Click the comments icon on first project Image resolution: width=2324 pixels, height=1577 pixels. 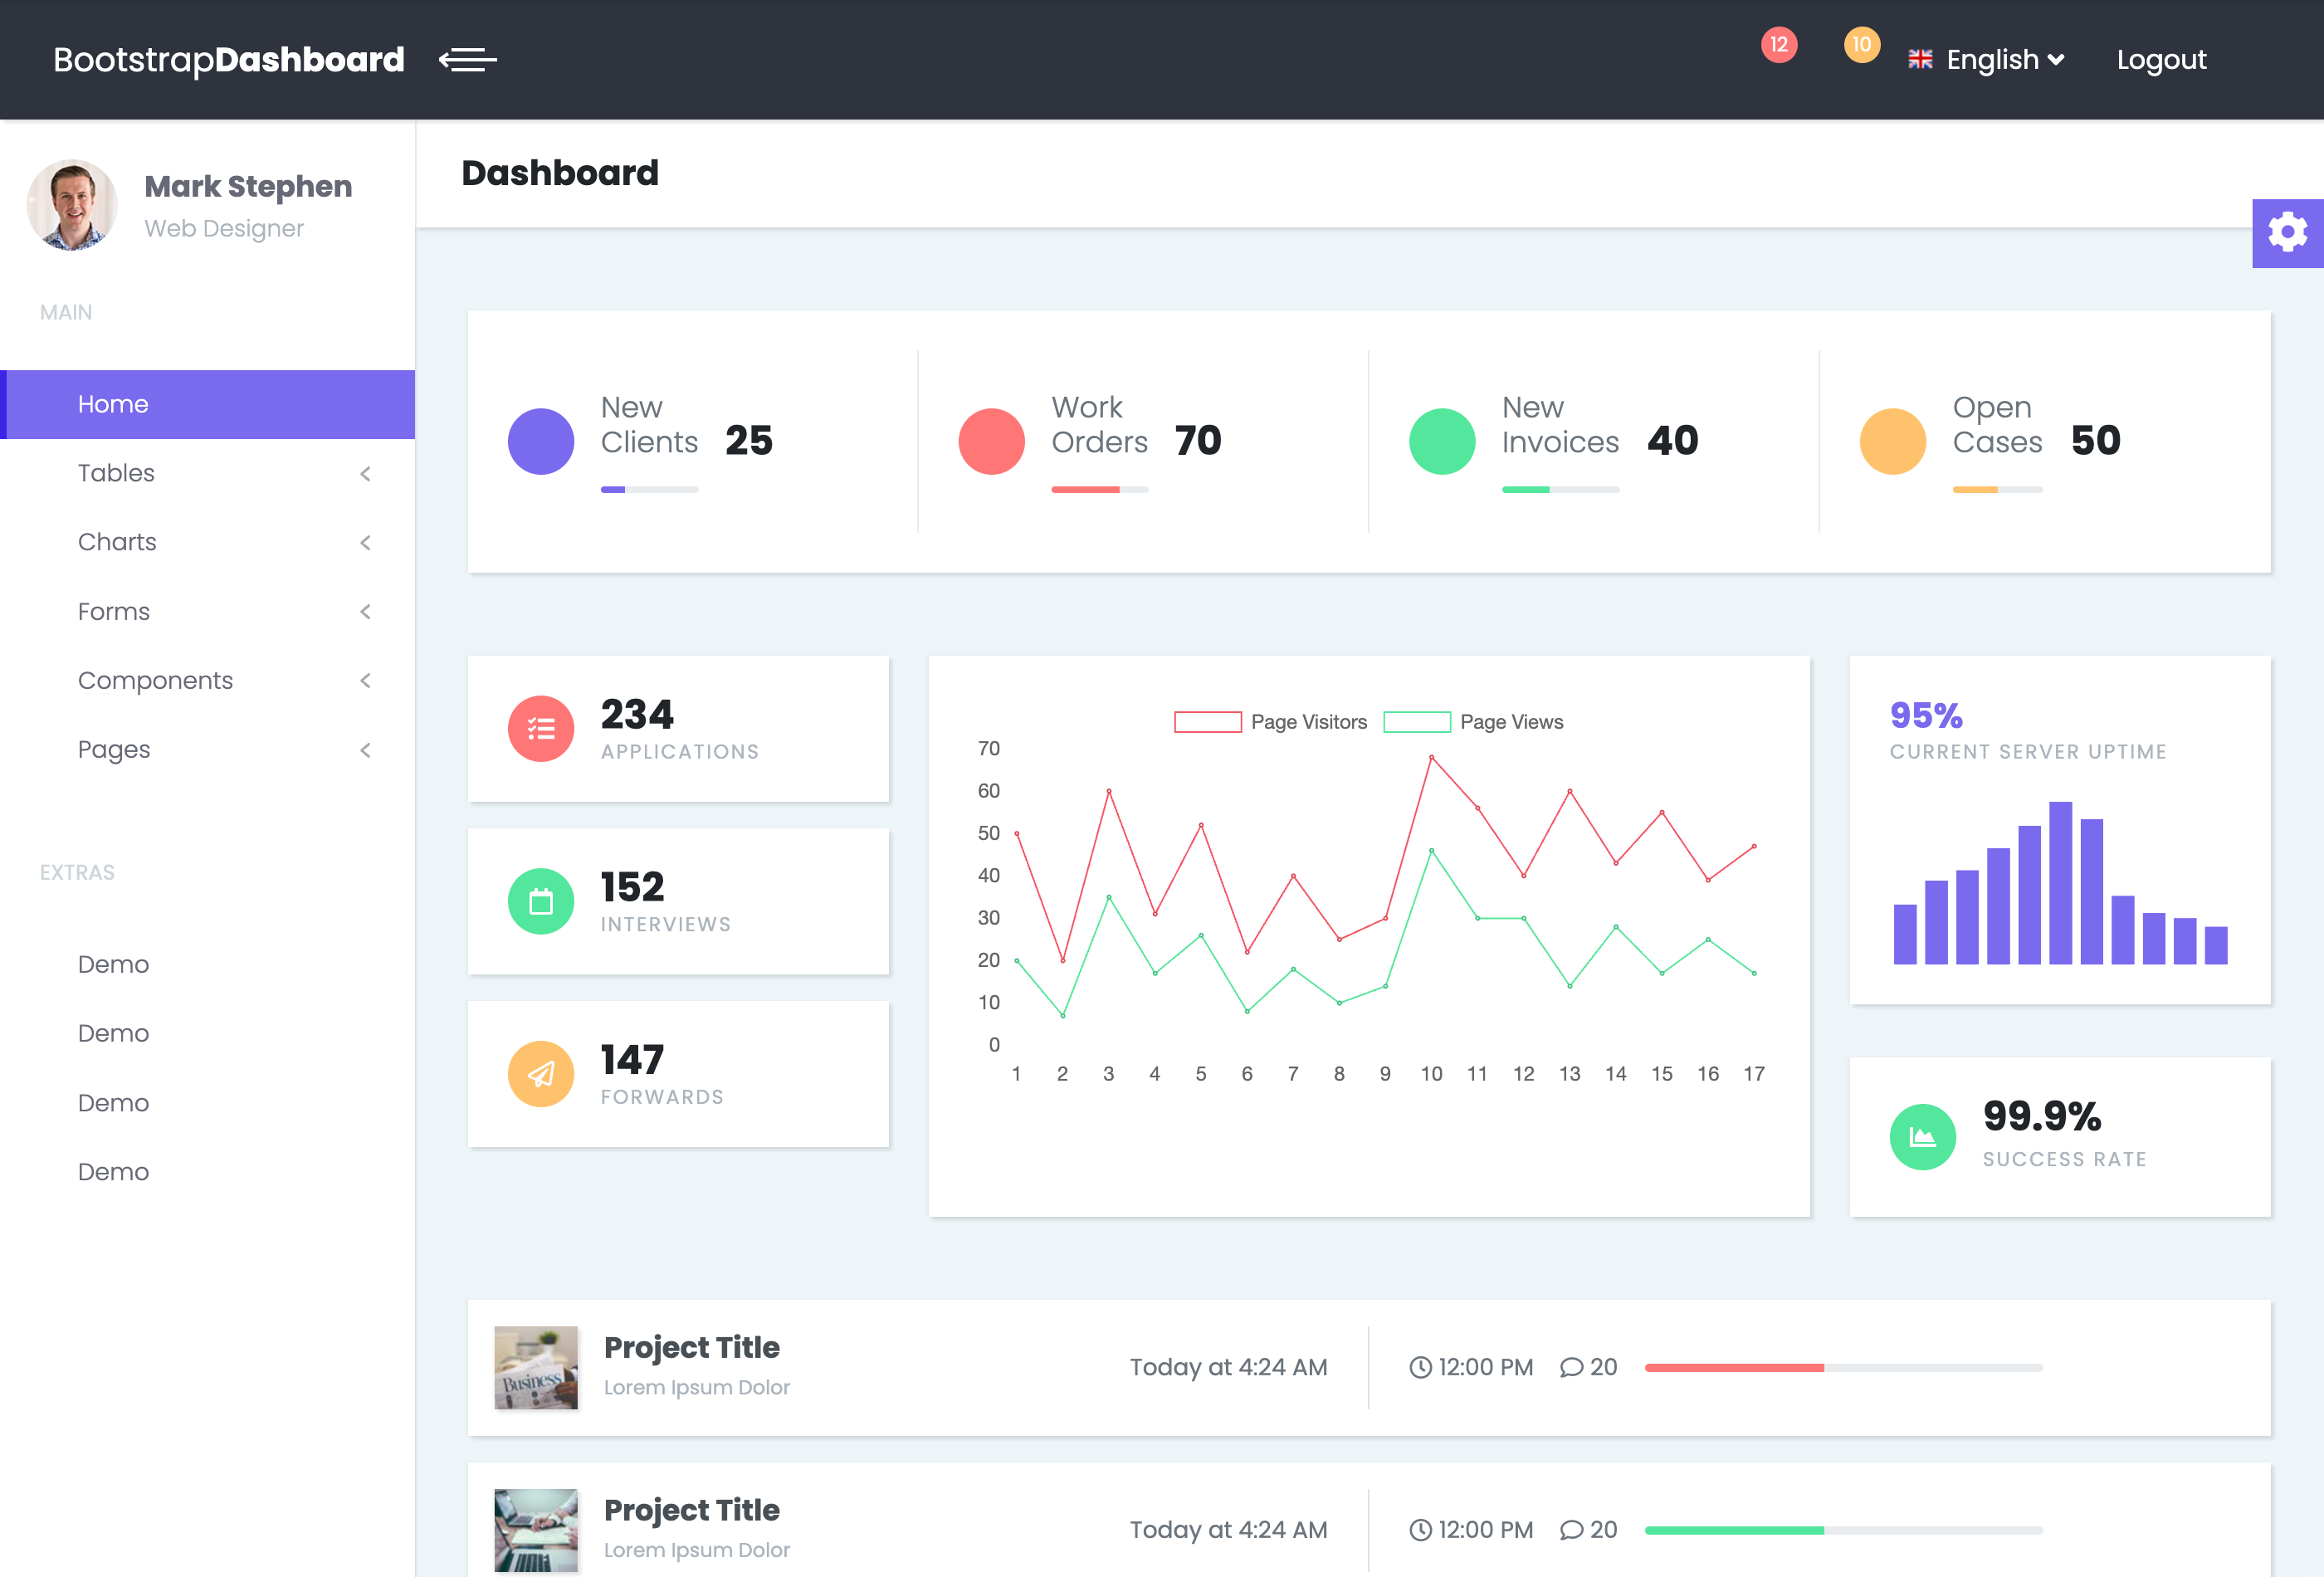(1571, 1367)
